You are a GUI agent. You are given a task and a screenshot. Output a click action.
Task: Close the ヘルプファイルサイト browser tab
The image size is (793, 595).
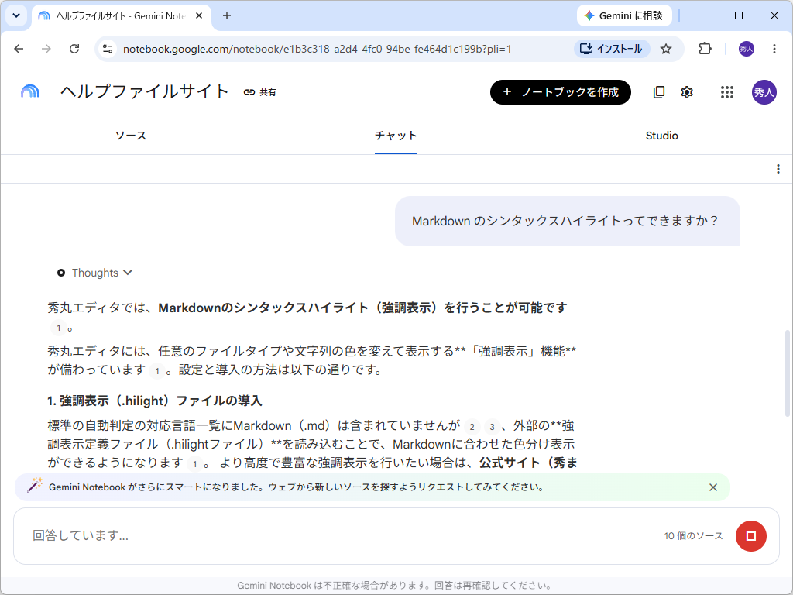click(199, 15)
